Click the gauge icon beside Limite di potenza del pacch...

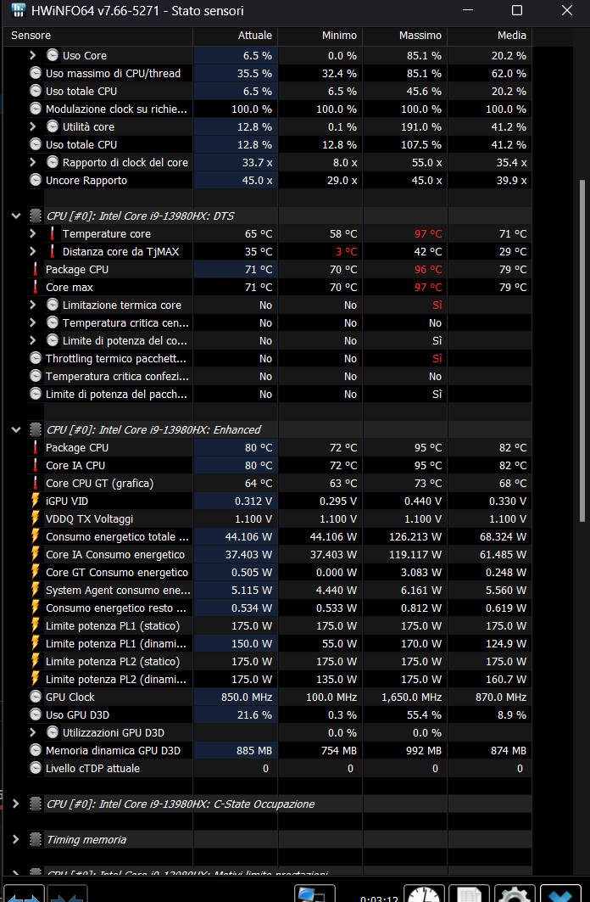36,395
